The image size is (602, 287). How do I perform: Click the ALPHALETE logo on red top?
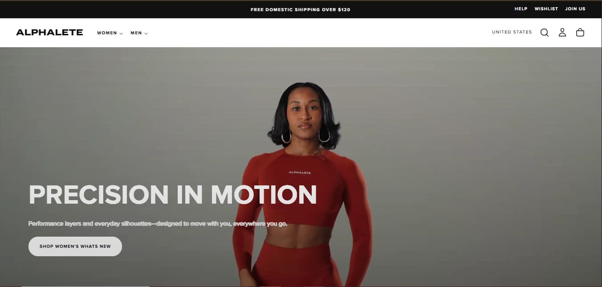pyautogui.click(x=300, y=172)
